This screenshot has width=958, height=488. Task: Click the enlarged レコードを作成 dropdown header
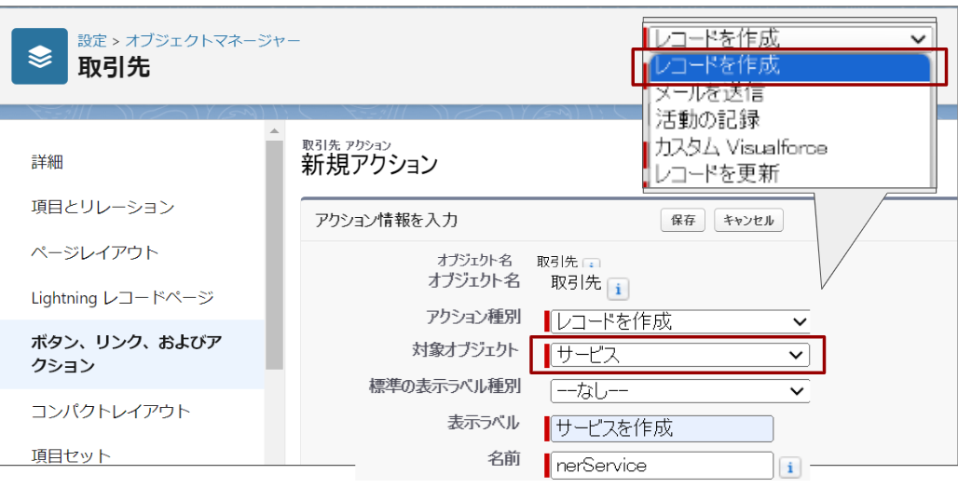(789, 39)
